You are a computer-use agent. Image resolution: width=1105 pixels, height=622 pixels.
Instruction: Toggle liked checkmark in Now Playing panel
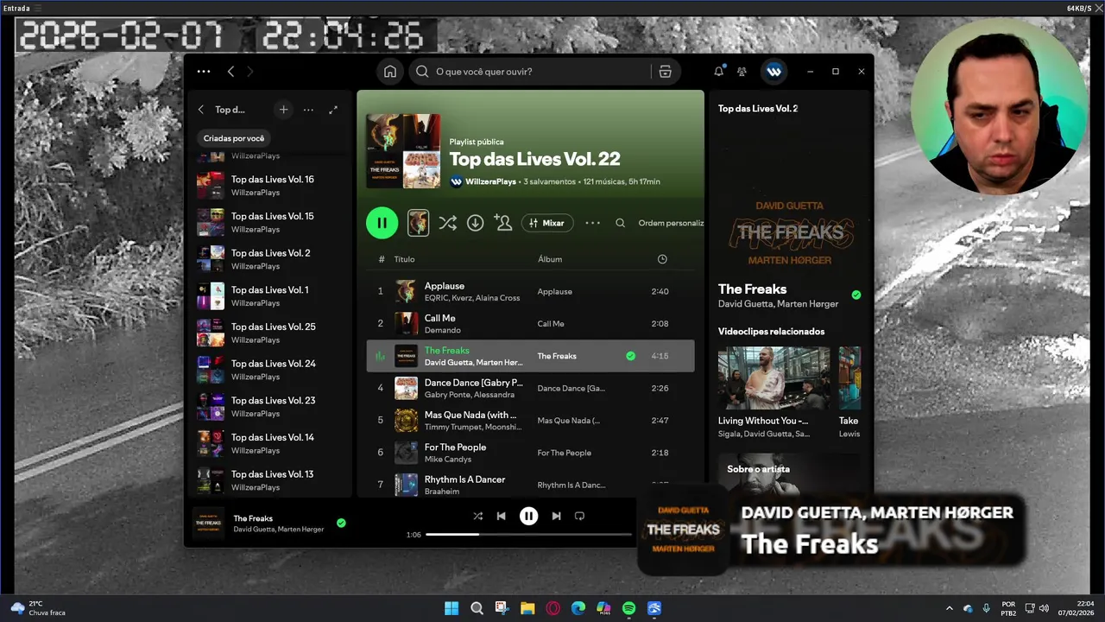(x=856, y=295)
